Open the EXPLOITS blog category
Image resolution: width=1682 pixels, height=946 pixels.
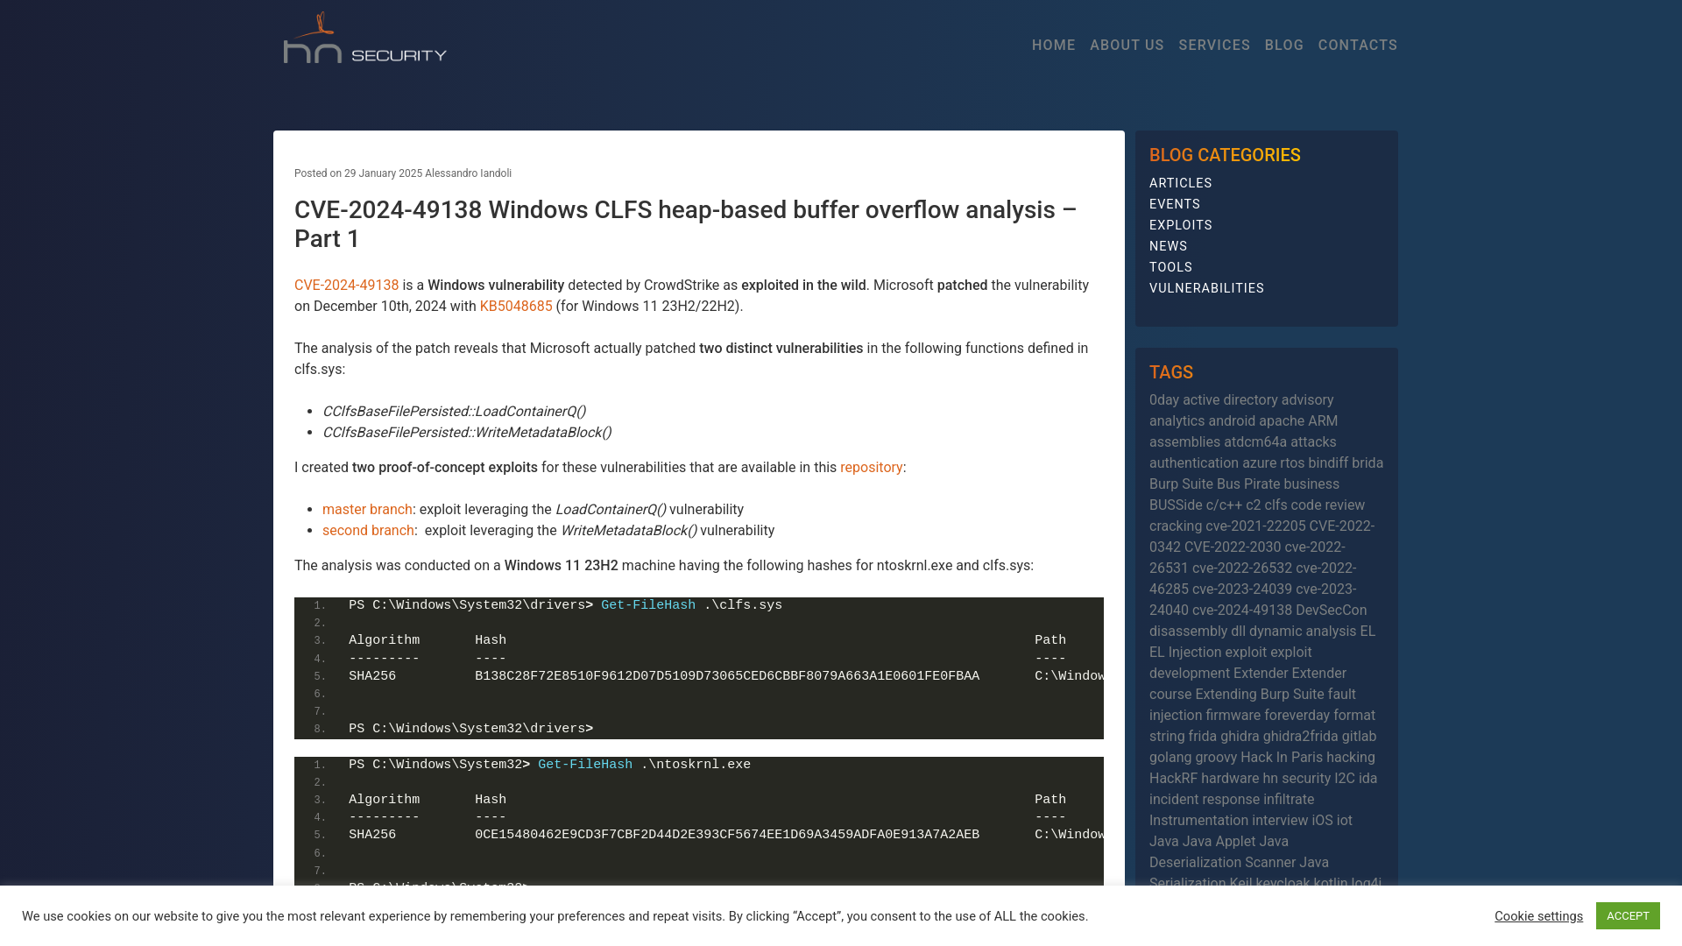click(1181, 224)
